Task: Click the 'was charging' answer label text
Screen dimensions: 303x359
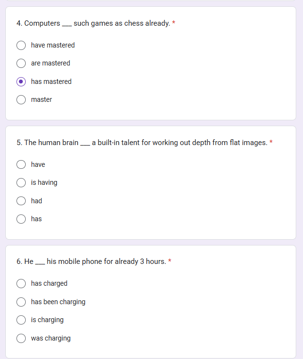Action: [51, 338]
